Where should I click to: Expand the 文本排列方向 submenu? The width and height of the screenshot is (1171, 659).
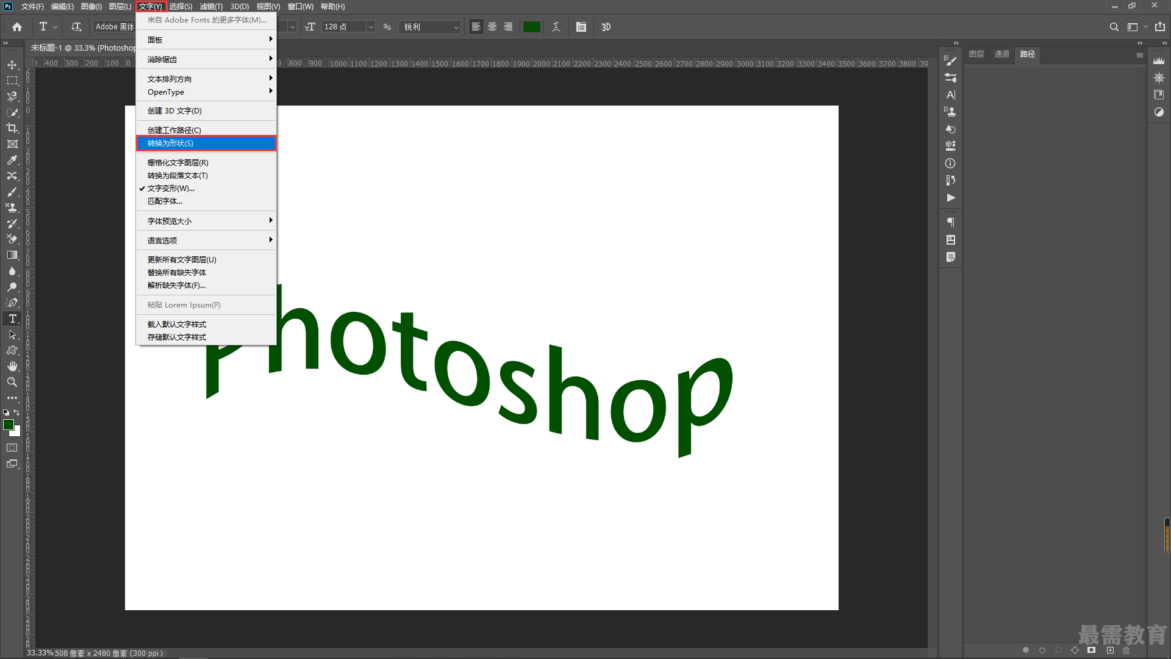click(x=206, y=79)
